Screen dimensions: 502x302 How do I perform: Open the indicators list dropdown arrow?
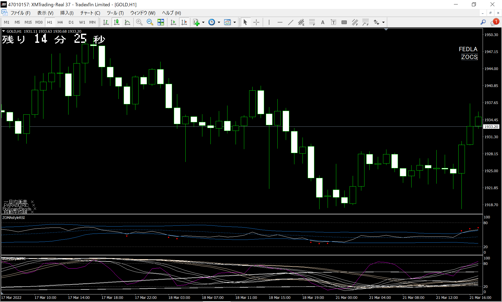(203, 22)
